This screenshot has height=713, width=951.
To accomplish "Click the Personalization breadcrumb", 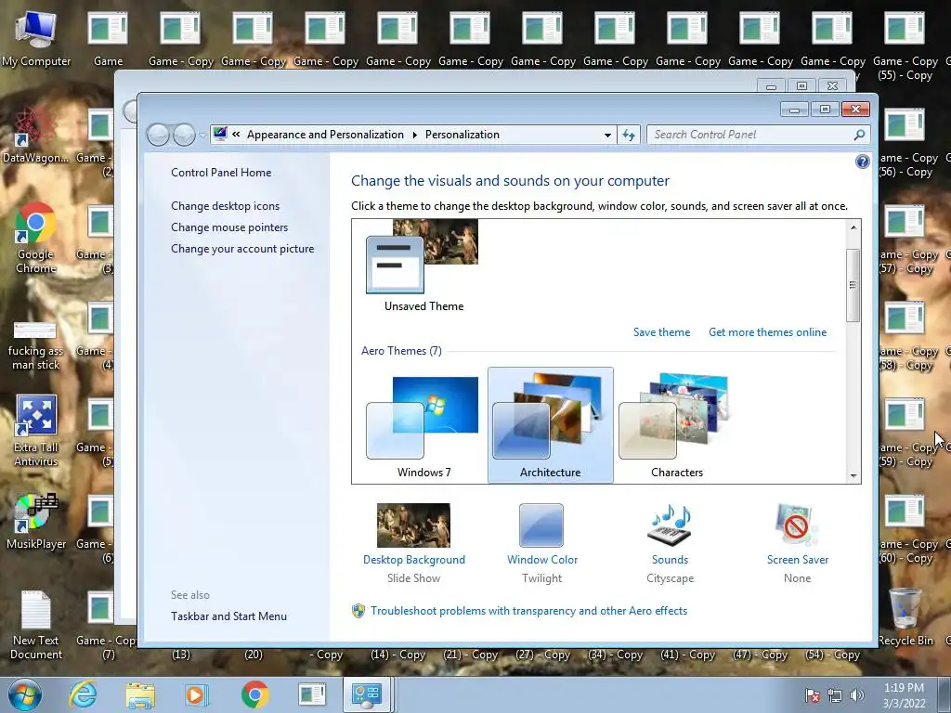I will coord(462,135).
